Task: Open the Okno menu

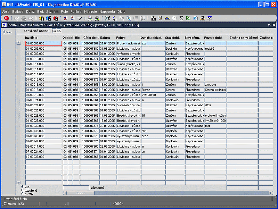Action: pyautogui.click(x=121, y=11)
